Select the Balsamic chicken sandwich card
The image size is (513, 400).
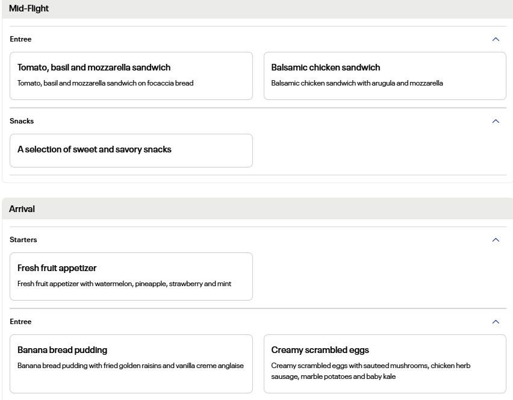(x=385, y=75)
